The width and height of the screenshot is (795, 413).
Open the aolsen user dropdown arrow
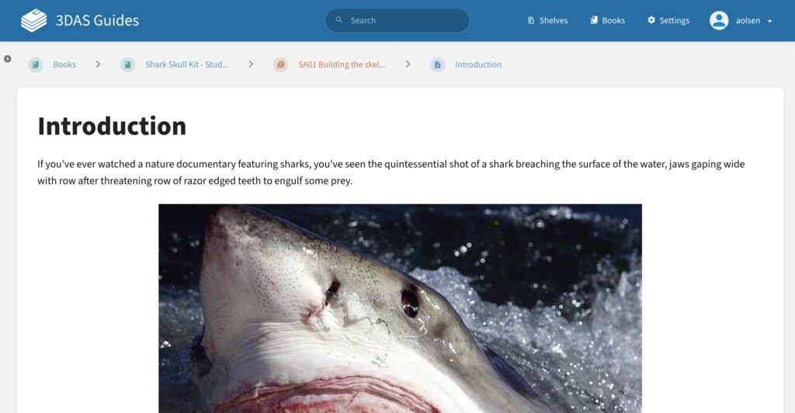tap(769, 21)
